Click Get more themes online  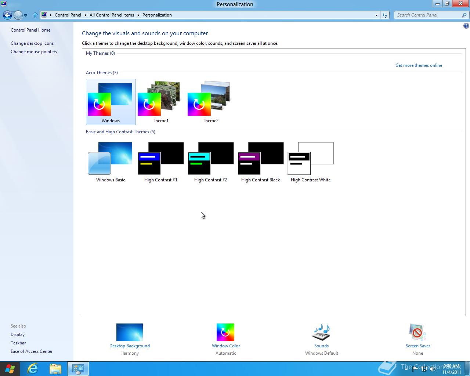[x=419, y=65]
